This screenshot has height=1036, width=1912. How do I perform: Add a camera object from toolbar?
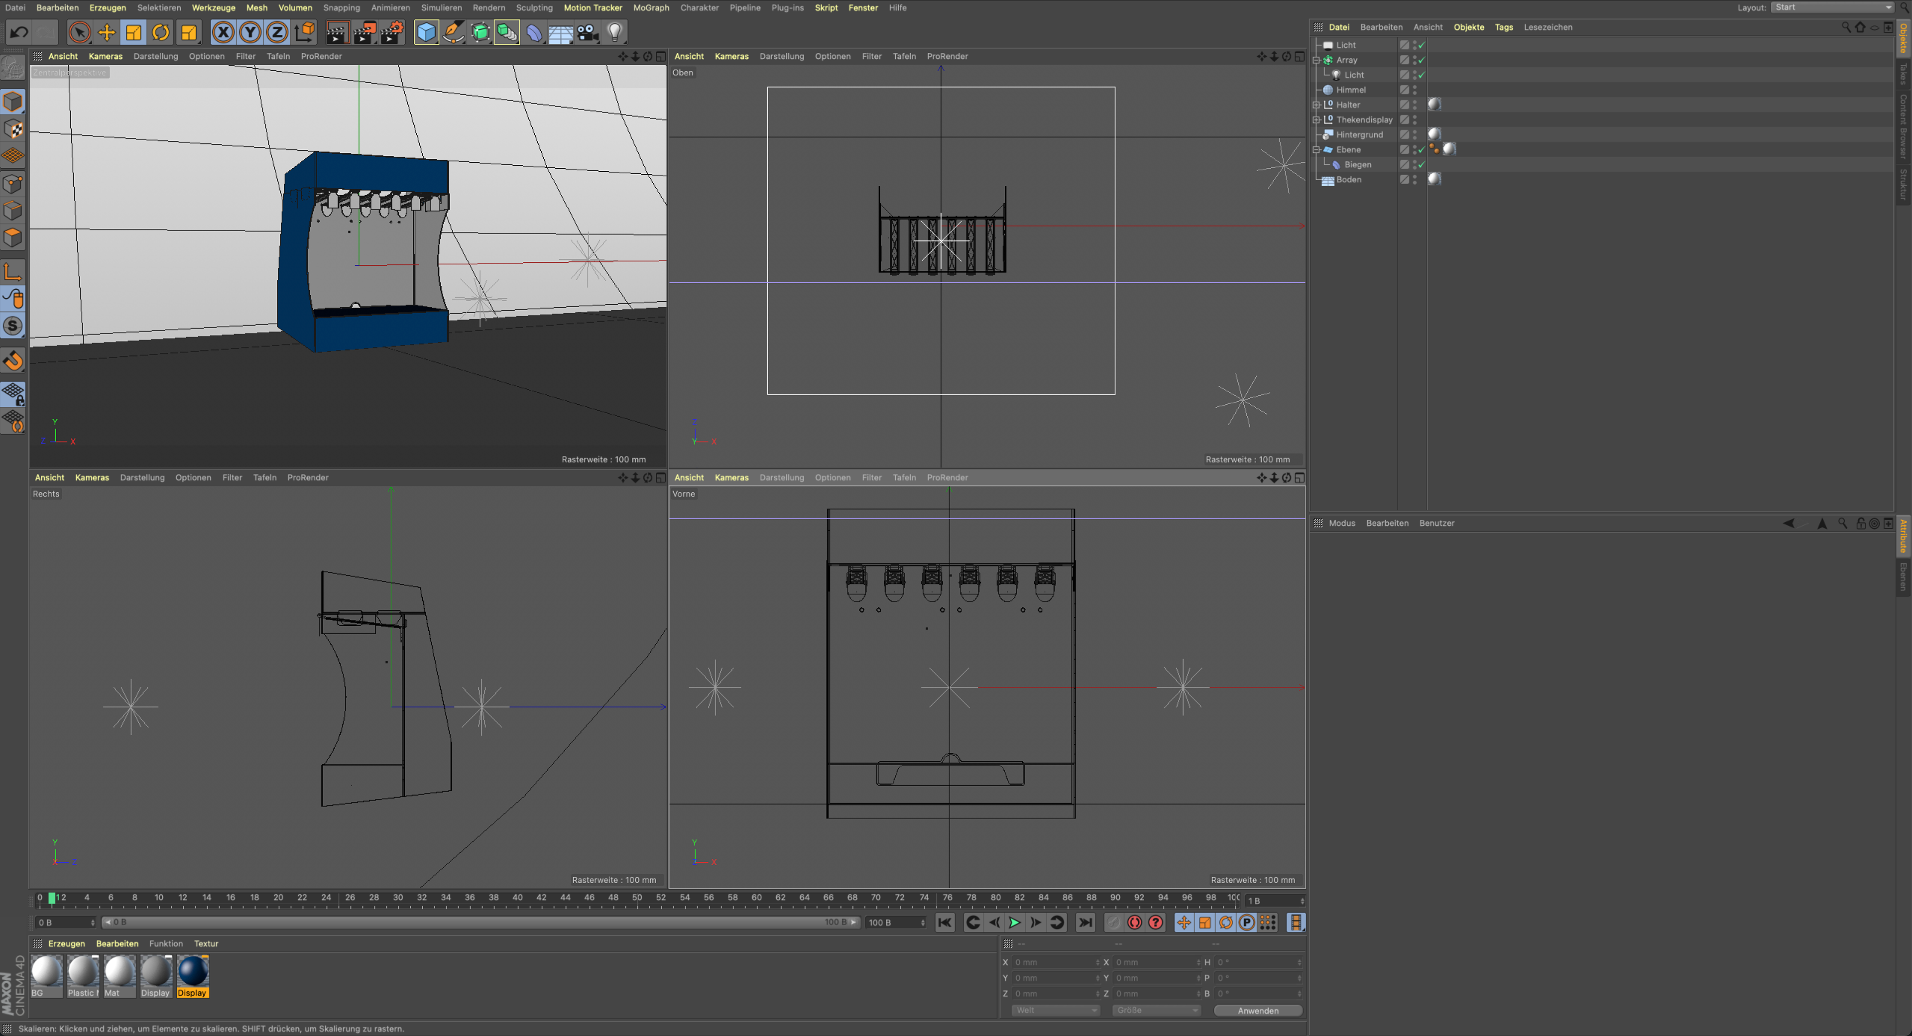pos(588,32)
